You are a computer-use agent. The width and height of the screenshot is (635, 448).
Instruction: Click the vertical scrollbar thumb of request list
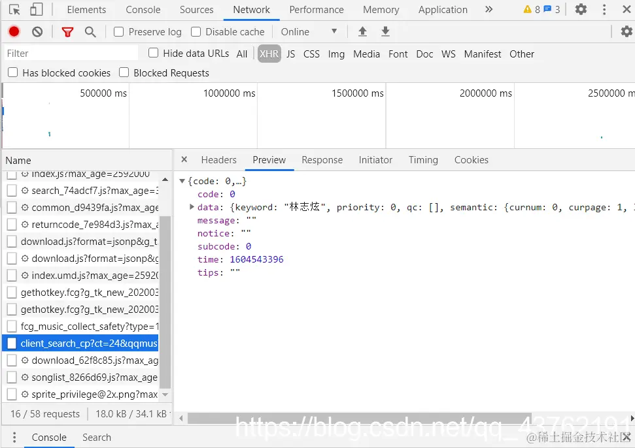tap(165, 302)
